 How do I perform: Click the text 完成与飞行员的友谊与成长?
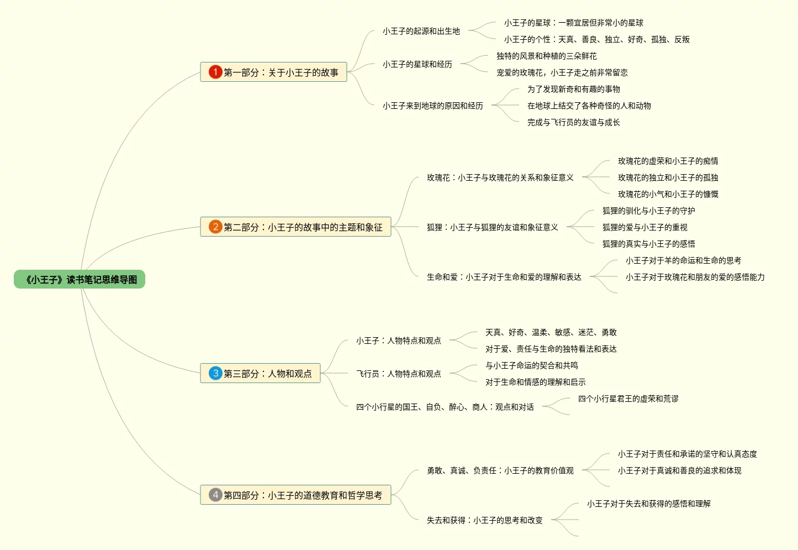[574, 122]
